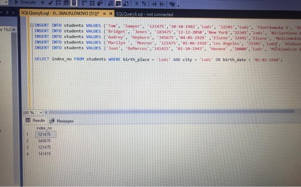Close the SQLQuery6.sql tab
Viewport: 301px width, 187px height.
(111, 14)
